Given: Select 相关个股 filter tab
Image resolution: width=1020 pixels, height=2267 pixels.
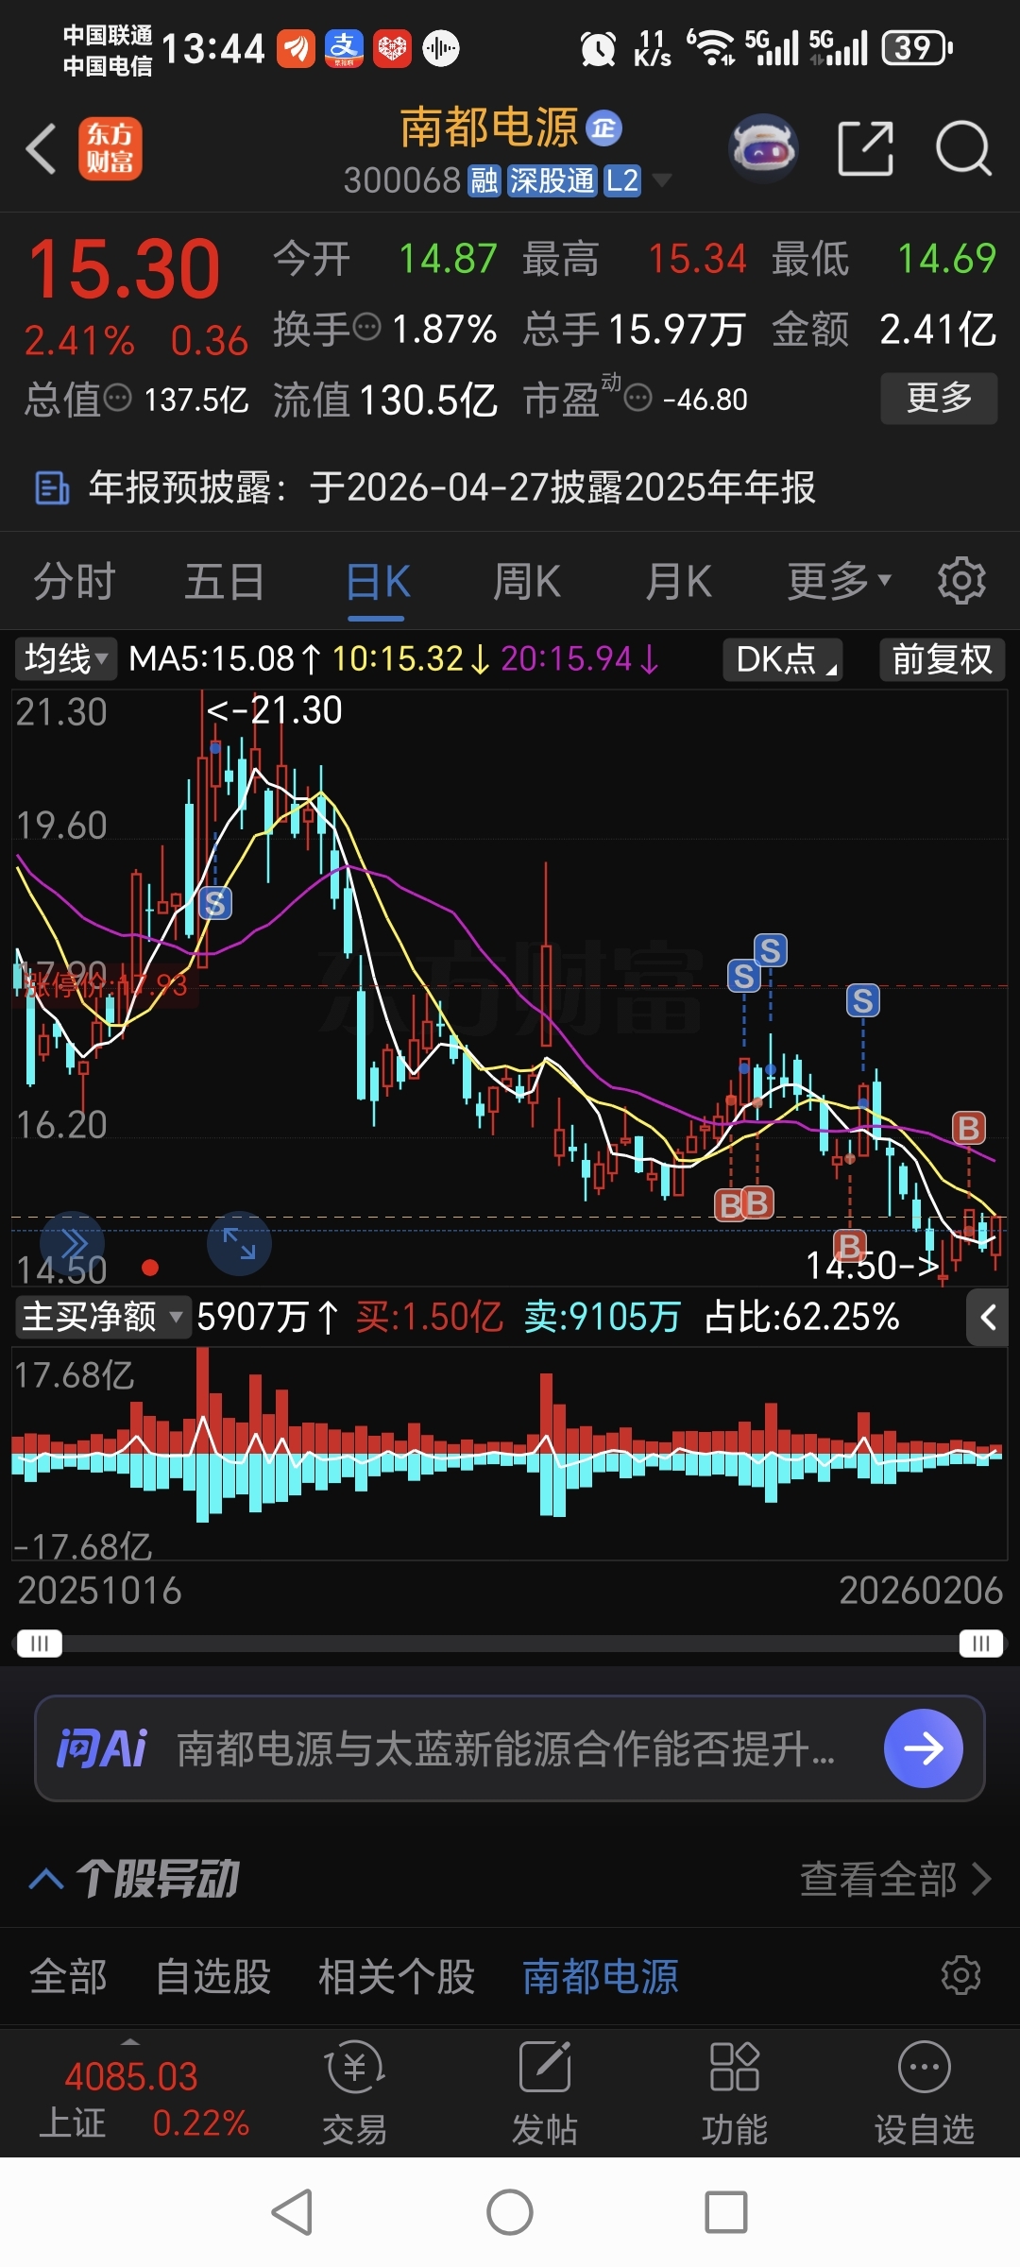Looking at the screenshot, I should tap(397, 1976).
